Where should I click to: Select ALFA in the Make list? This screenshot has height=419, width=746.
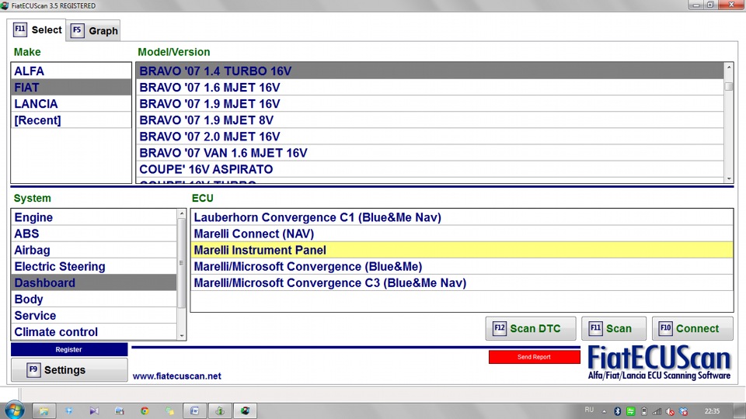coord(71,71)
